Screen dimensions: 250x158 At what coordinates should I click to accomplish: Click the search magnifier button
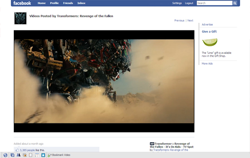click(235, 3)
